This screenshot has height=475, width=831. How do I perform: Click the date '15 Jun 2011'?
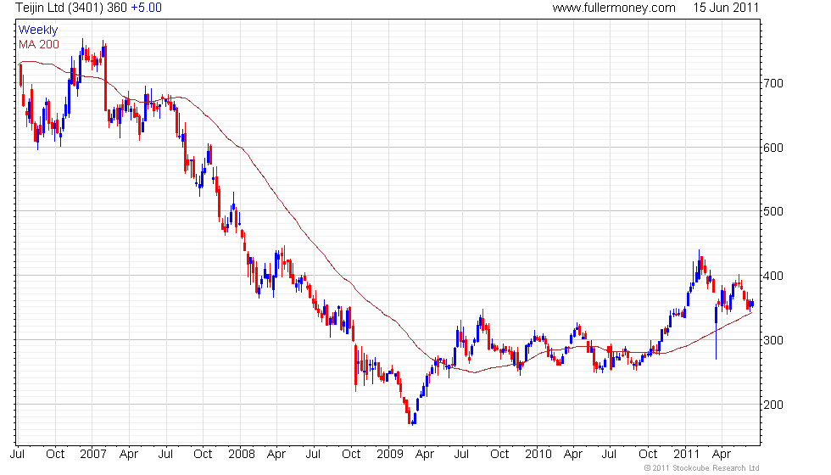726,8
